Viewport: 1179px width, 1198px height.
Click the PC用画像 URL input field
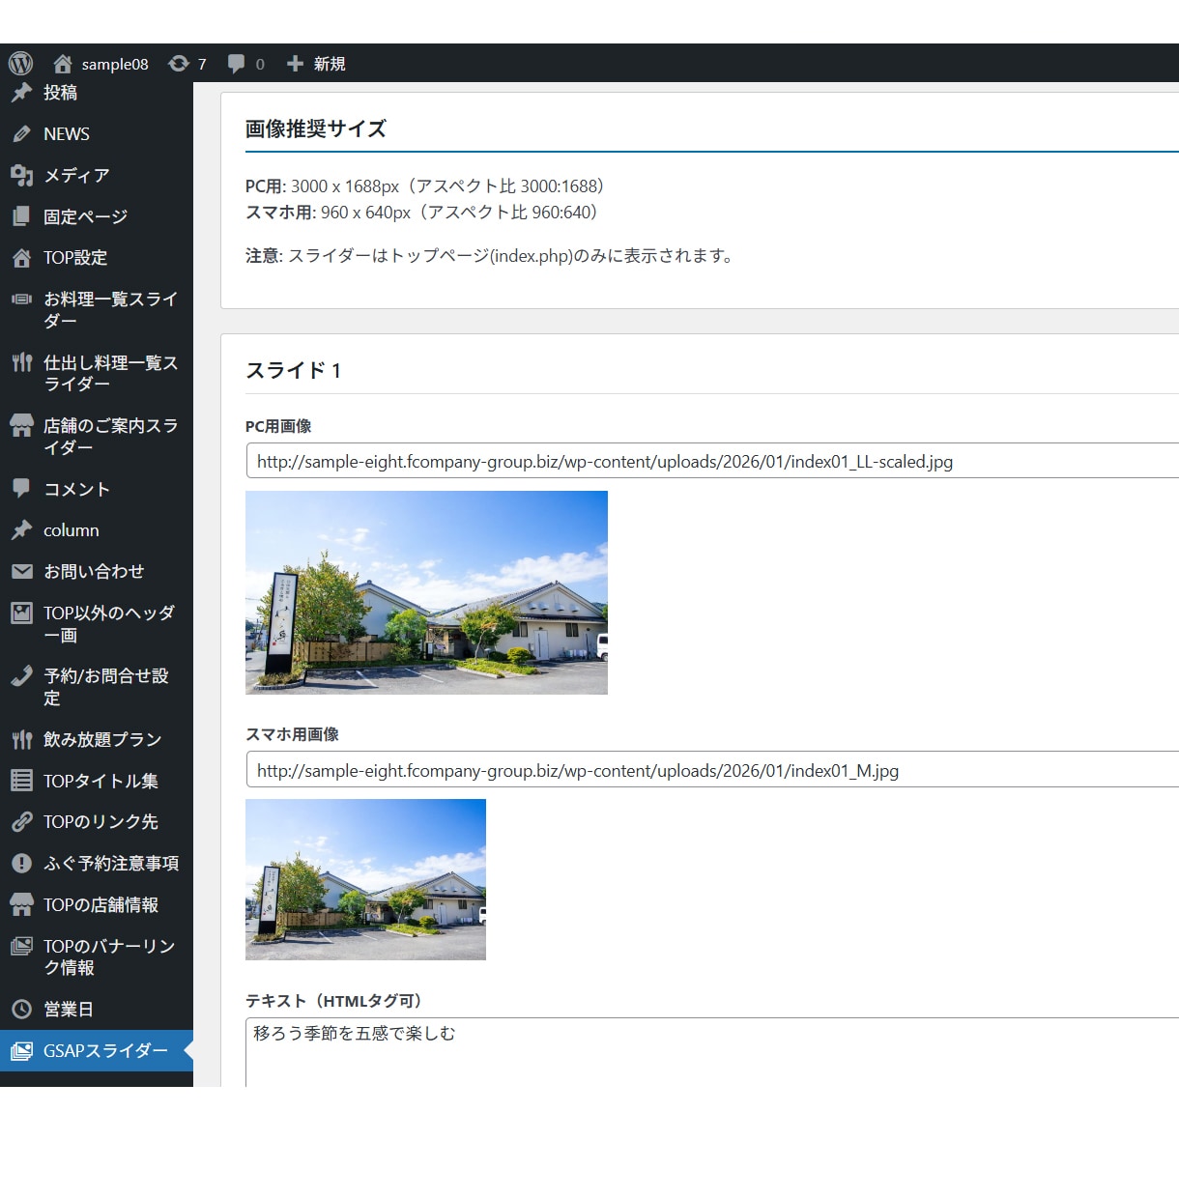712,461
